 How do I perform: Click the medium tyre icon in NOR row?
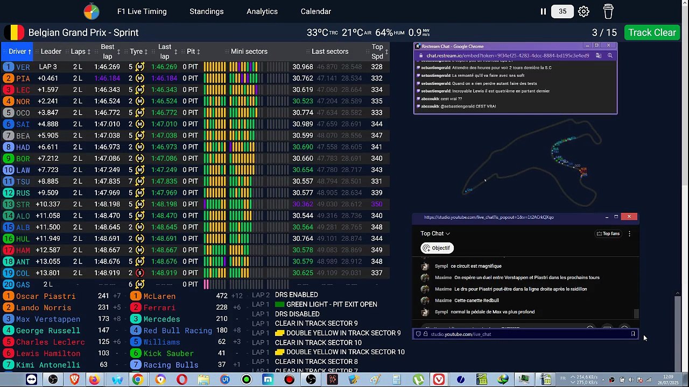click(140, 101)
